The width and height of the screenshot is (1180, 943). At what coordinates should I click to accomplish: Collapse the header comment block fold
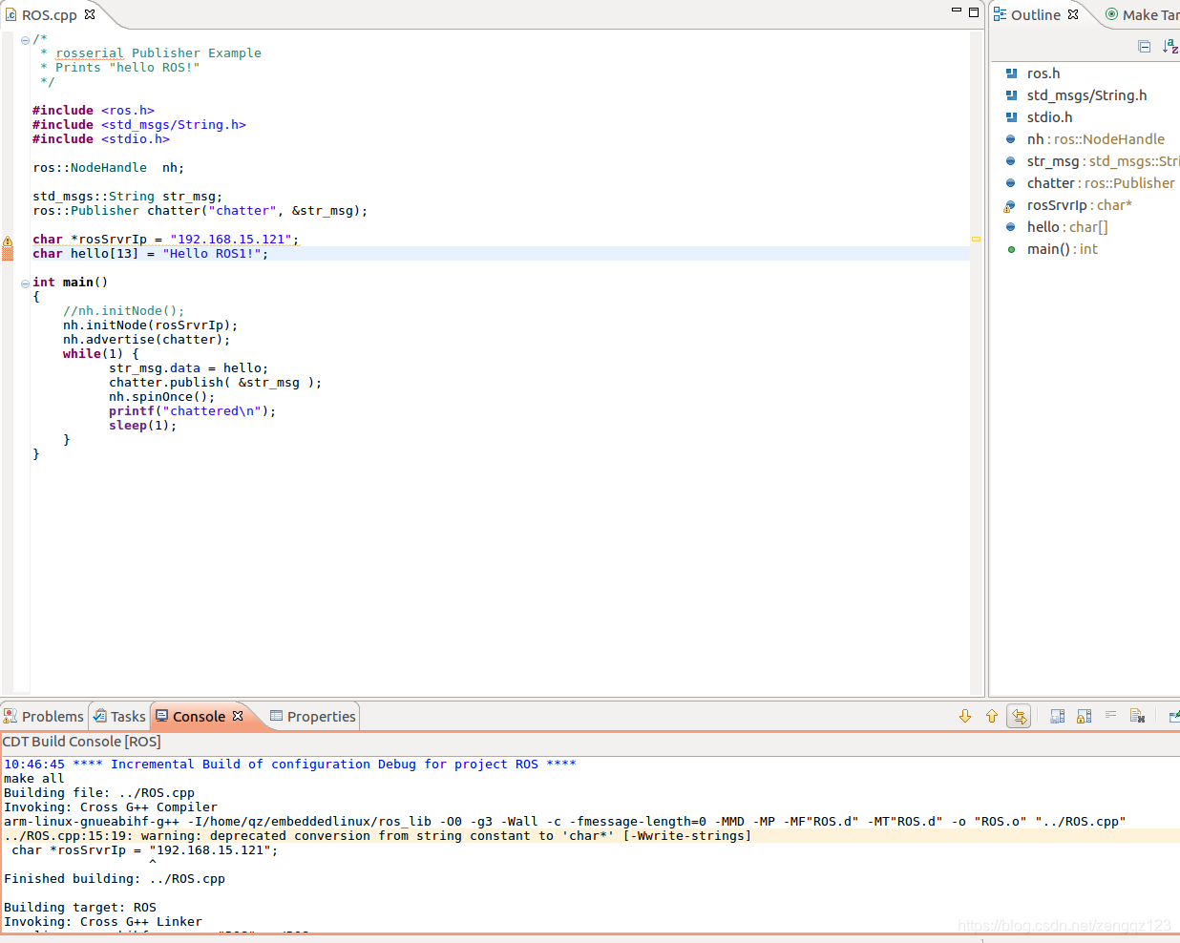(25, 40)
